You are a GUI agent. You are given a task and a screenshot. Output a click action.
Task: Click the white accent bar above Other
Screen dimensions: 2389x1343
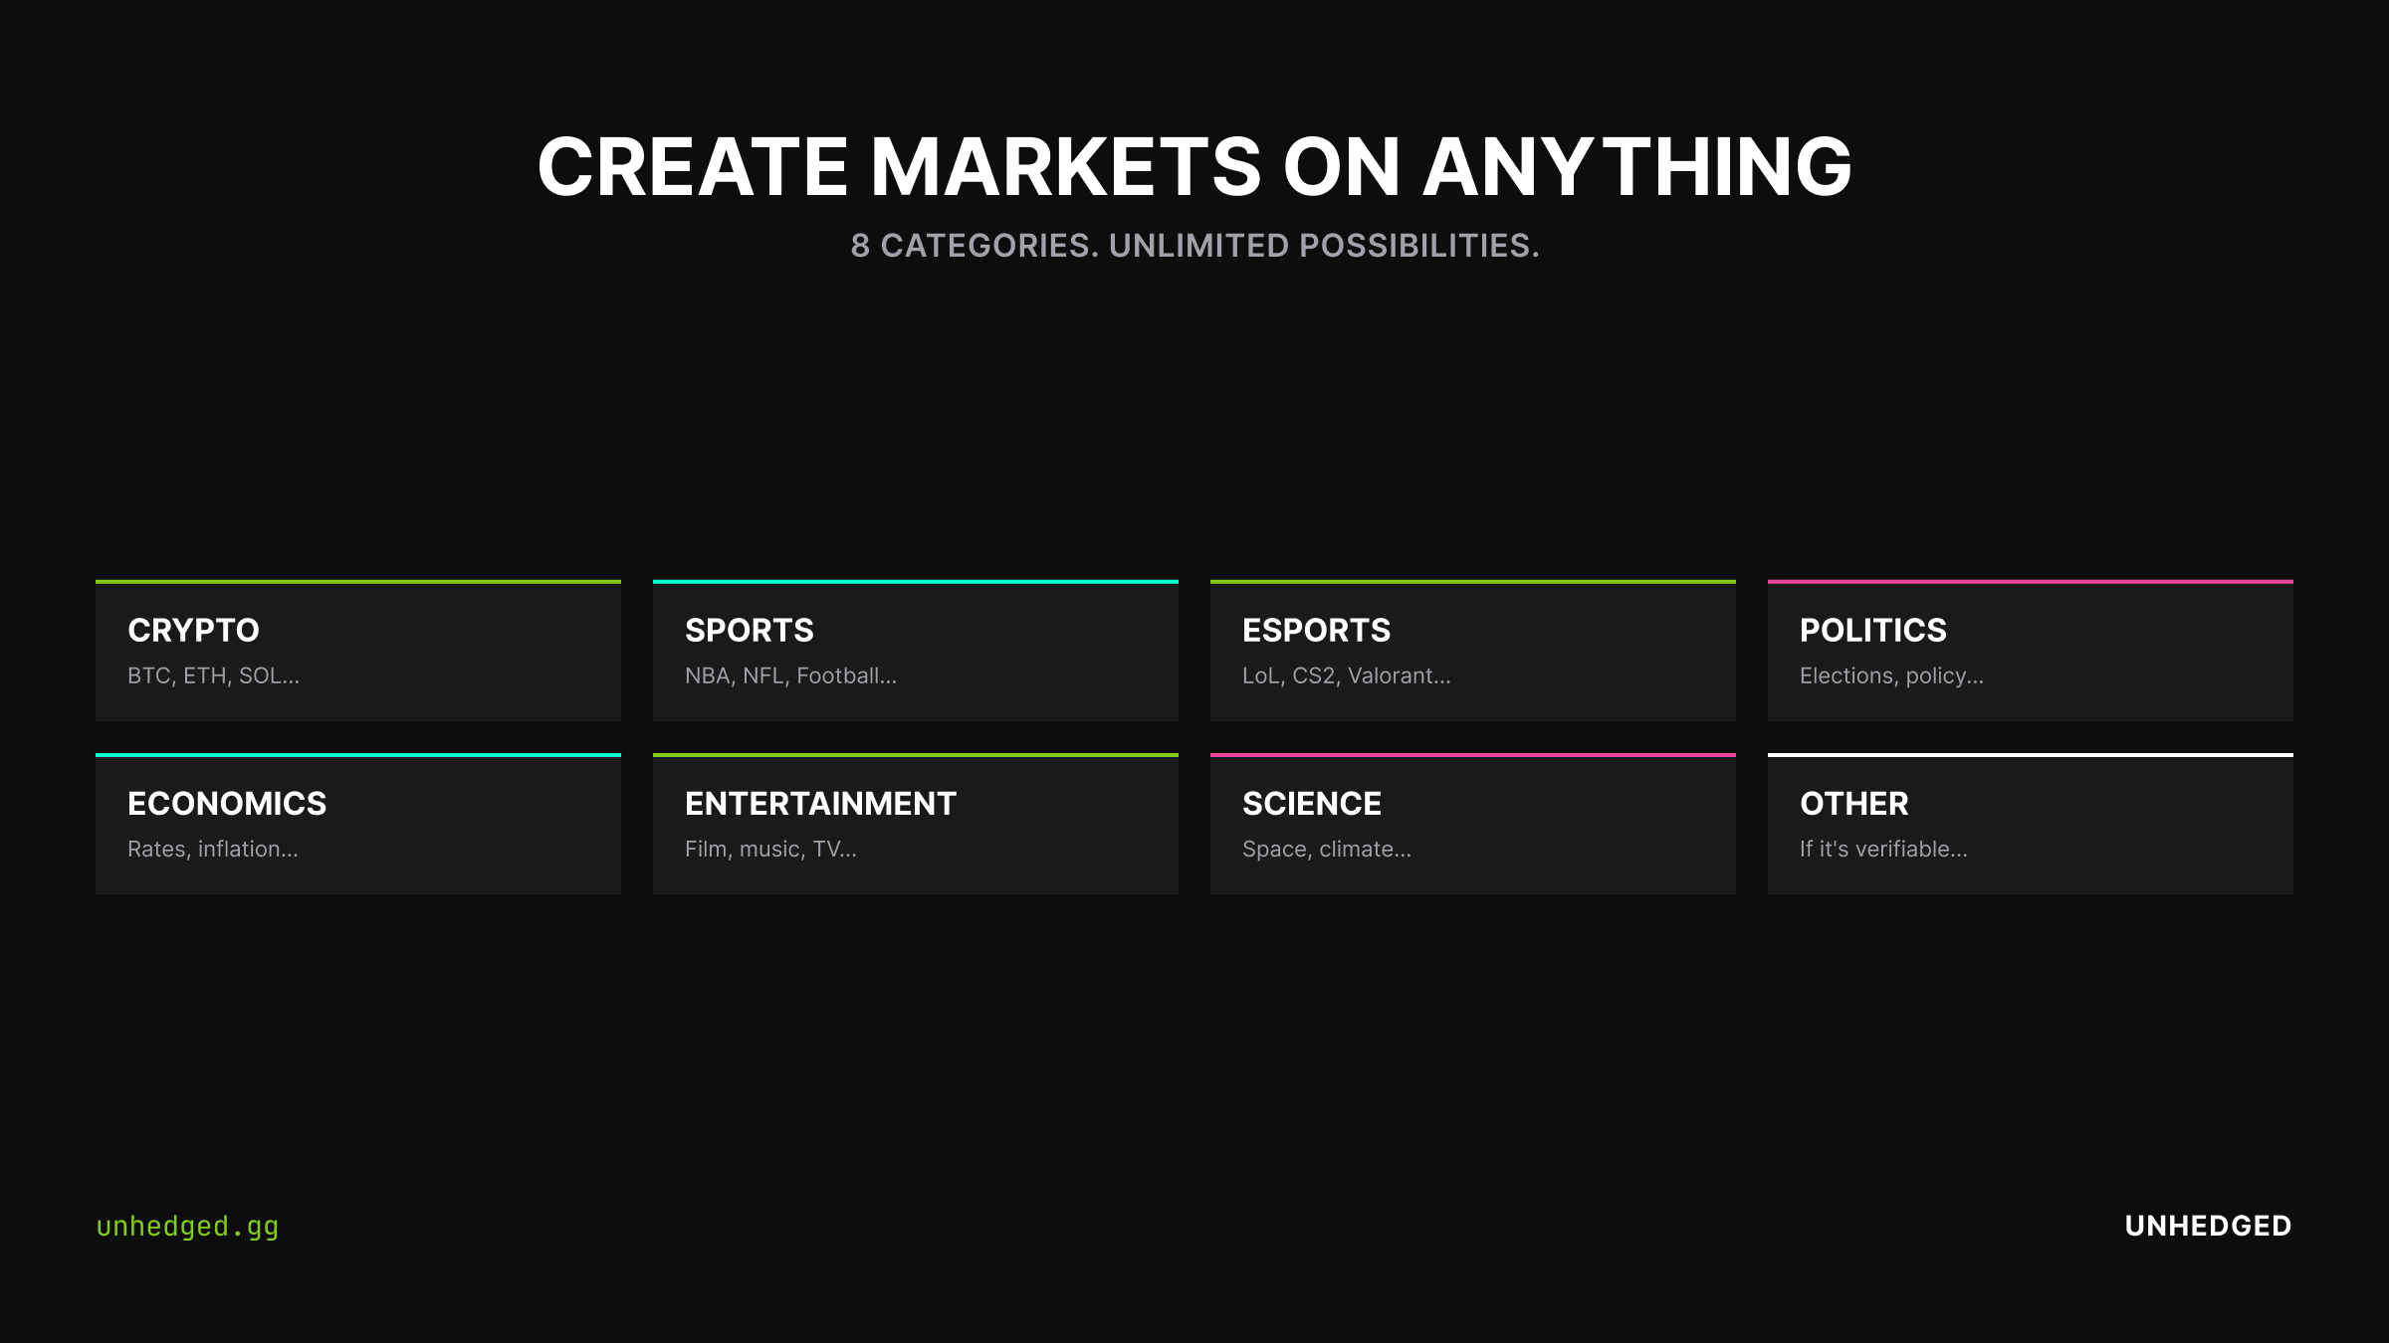2031,755
